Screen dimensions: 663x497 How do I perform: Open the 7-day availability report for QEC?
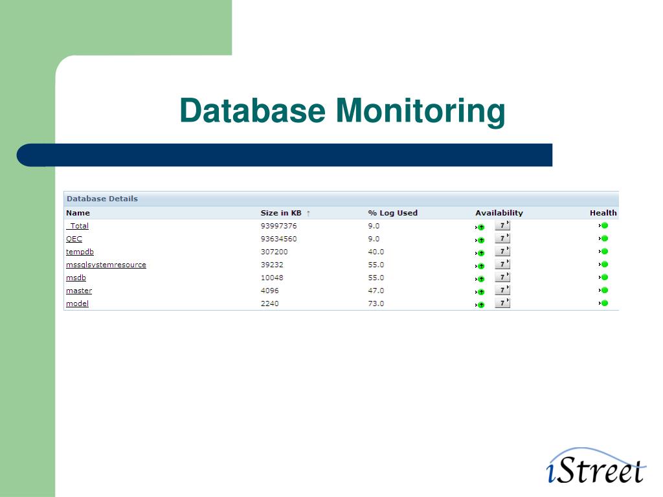point(502,238)
